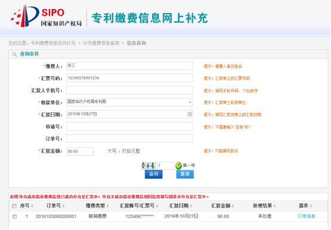The width and height of the screenshot is (331, 230).
Task: Click the 123456******** account cell
Action: 140,216
